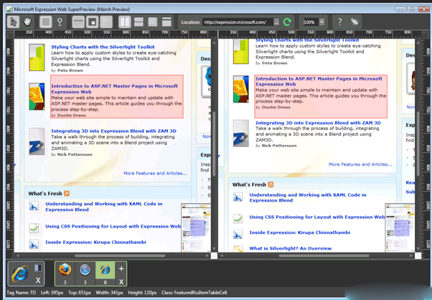Select the arrow pointer selection tool
432x300 pixels.
click(x=13, y=22)
